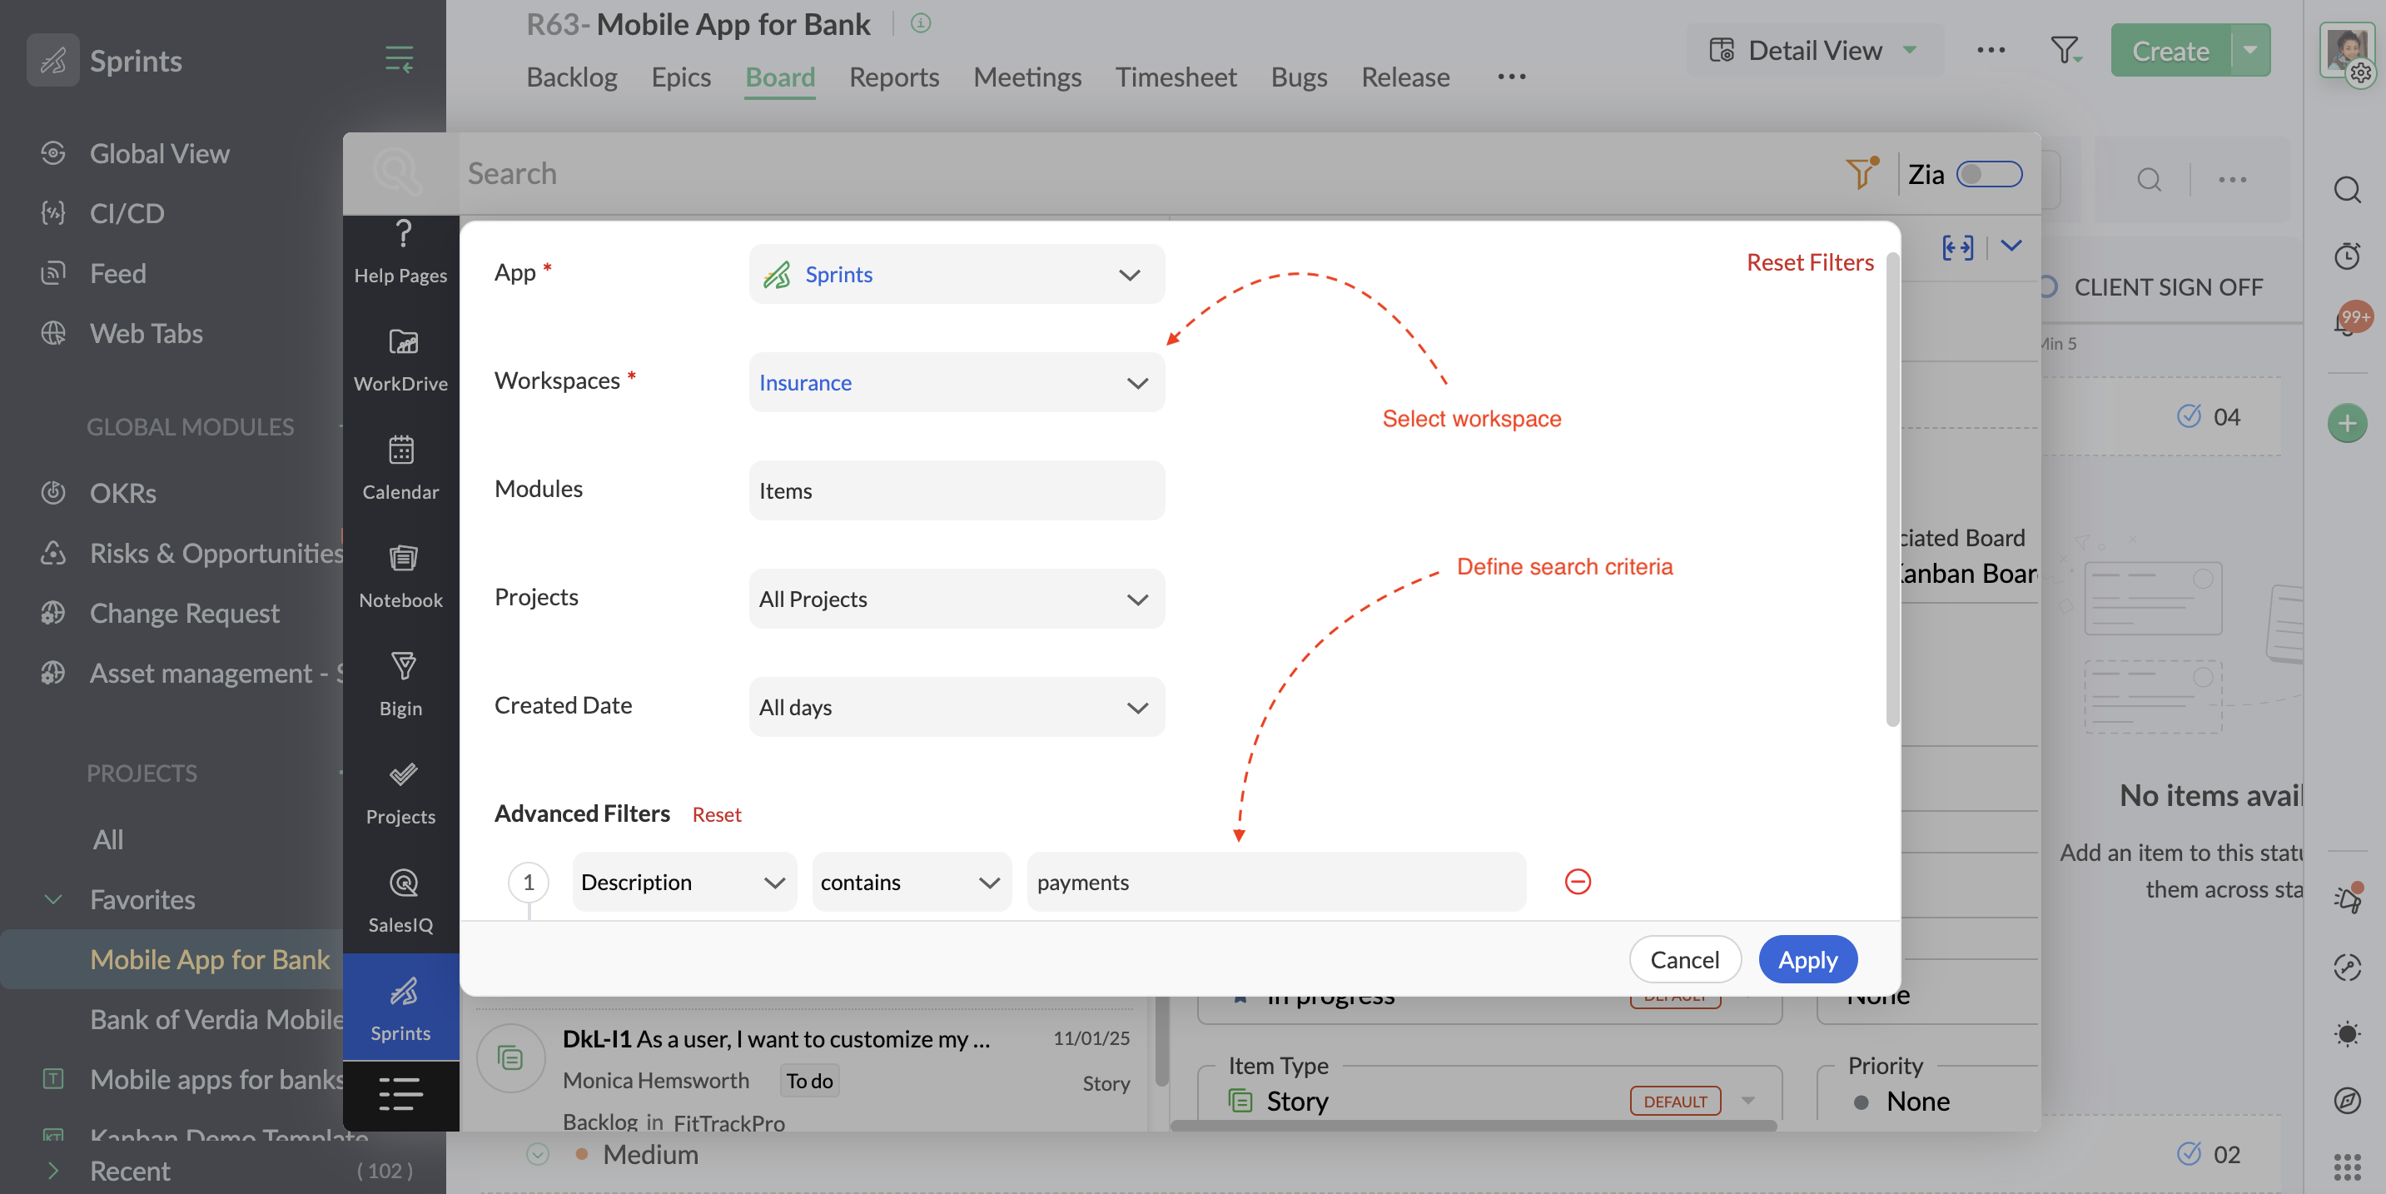
Task: Expand the Recent section in sidebar
Action: 52,1171
